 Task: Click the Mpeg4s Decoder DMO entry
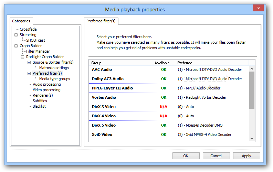(200, 125)
